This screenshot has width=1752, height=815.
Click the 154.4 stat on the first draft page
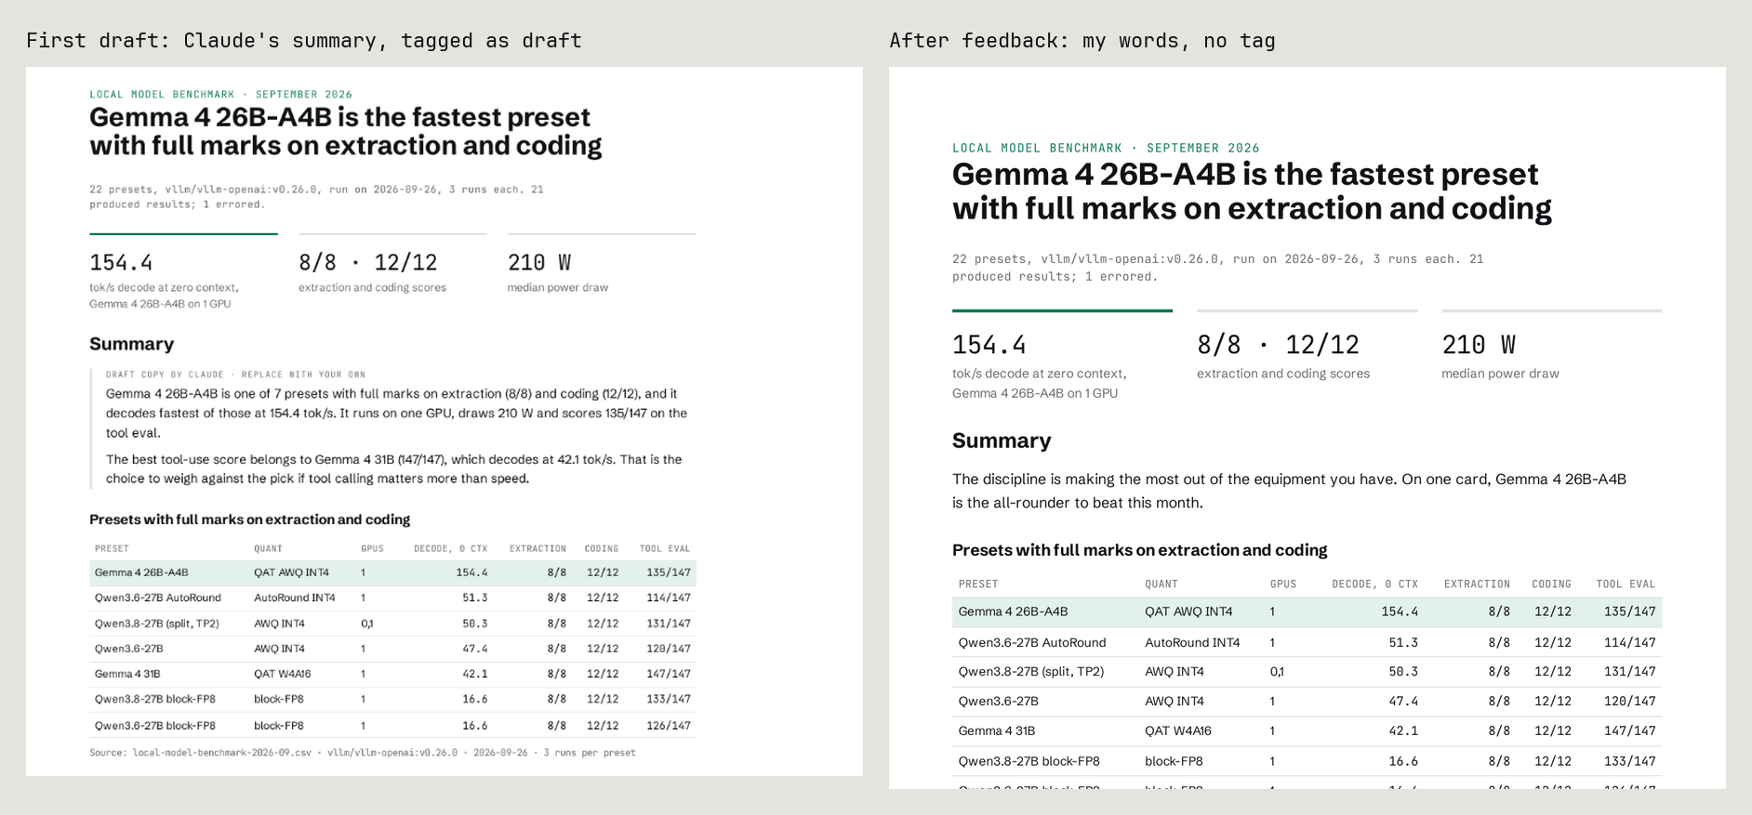click(x=121, y=263)
